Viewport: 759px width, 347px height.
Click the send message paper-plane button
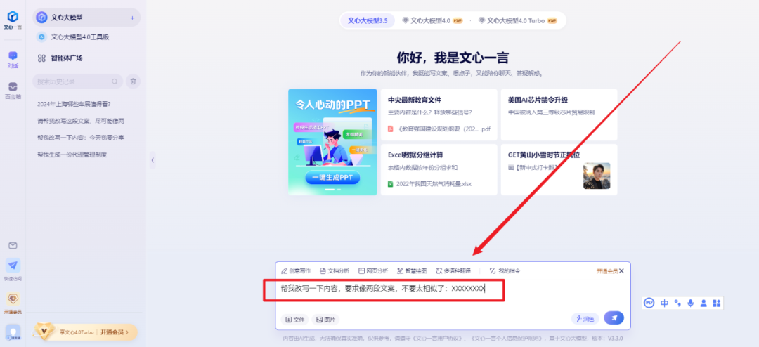click(614, 318)
